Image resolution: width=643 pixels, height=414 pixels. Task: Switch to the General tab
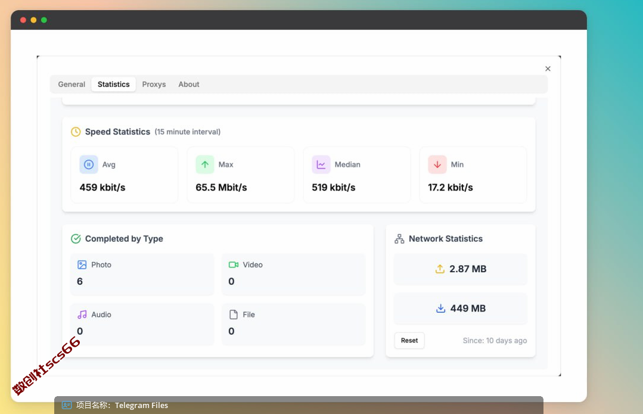click(x=72, y=84)
